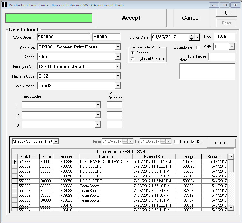Screen dimensions: 242x223
Task: Click the Account column header
Action: [x=66, y=157]
